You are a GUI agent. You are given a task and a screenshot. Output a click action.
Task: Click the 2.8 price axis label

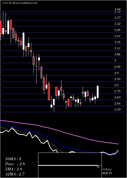[x=117, y=85]
